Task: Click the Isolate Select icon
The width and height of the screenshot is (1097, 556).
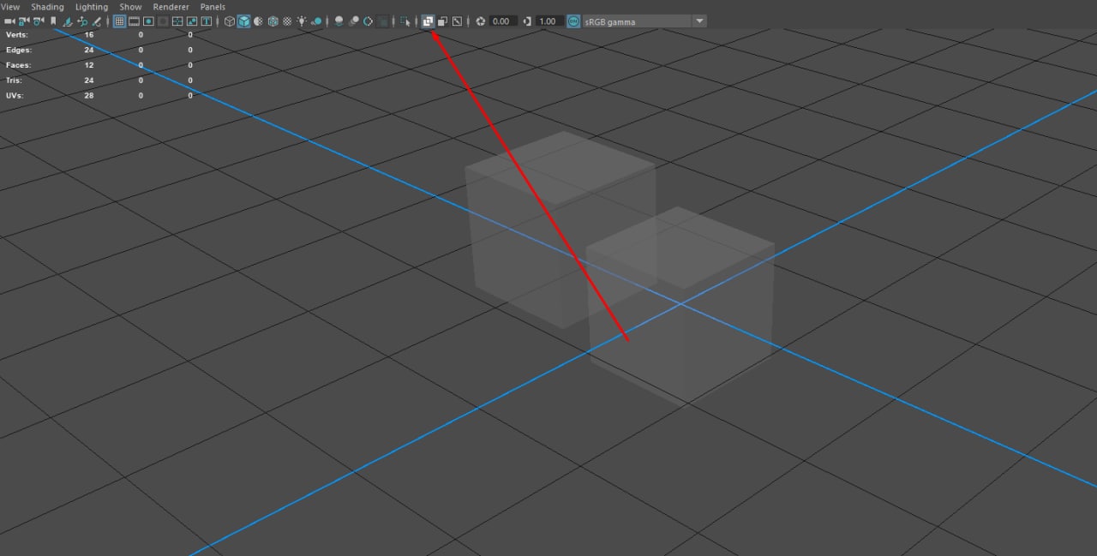Action: pos(405,21)
